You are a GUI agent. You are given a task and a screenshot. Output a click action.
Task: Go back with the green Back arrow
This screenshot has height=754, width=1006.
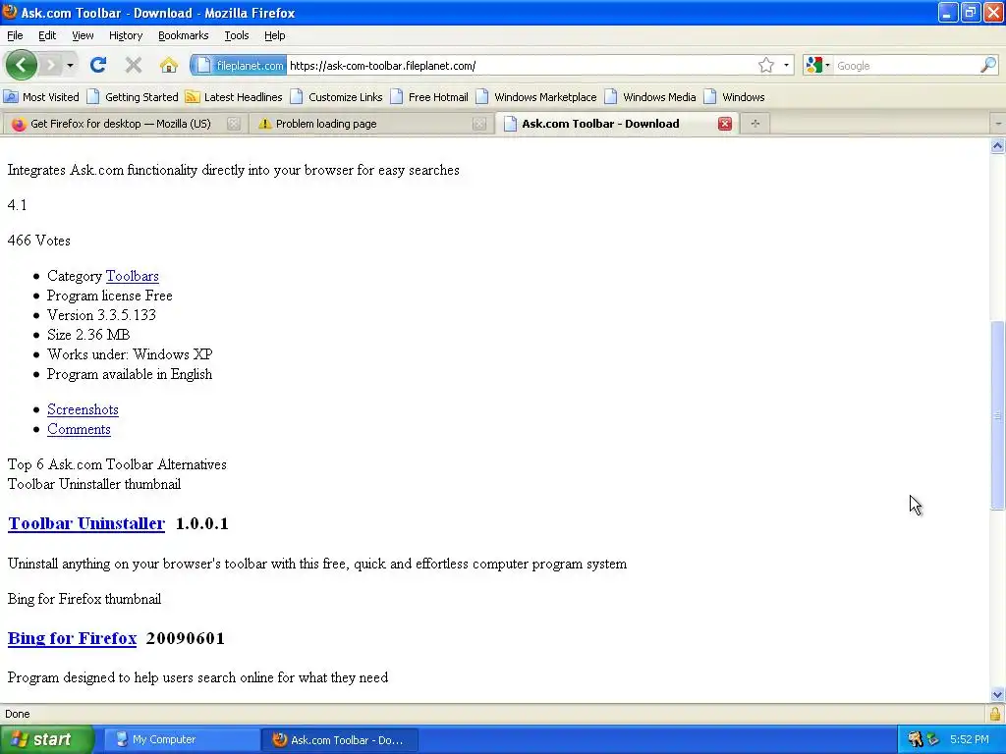[22, 65]
